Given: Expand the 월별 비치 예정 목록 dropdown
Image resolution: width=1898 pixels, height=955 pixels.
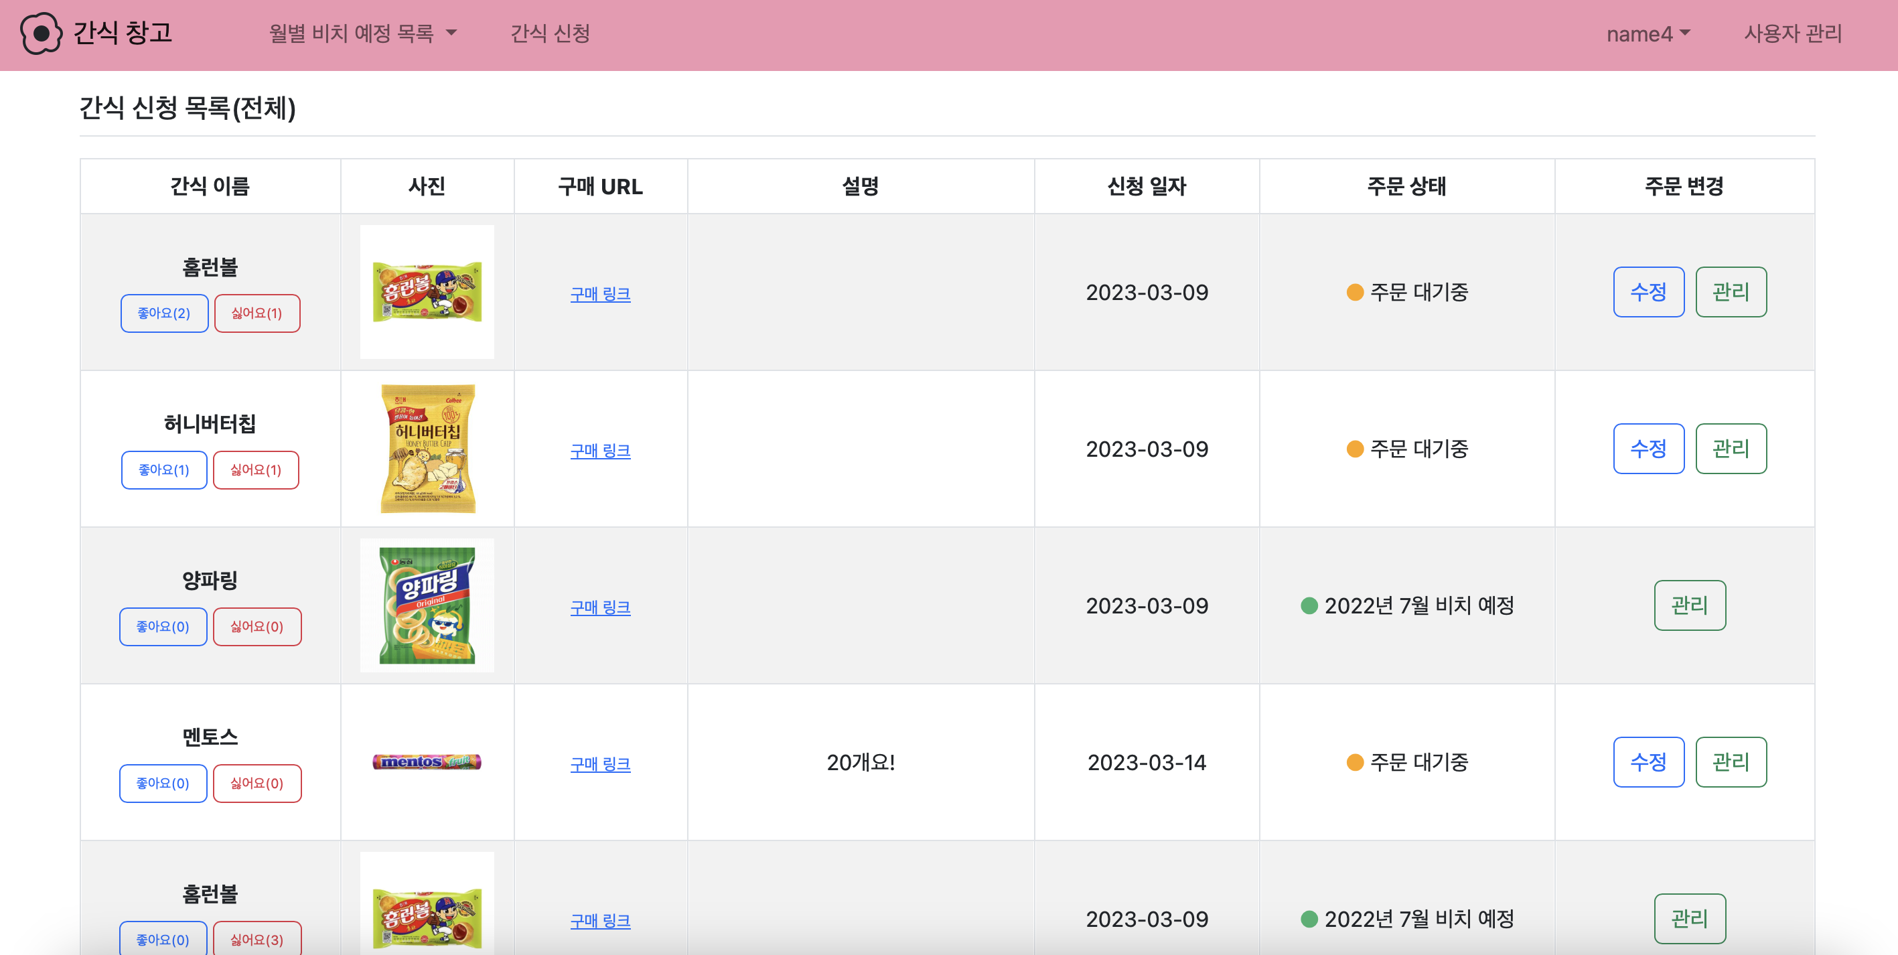Looking at the screenshot, I should point(362,33).
